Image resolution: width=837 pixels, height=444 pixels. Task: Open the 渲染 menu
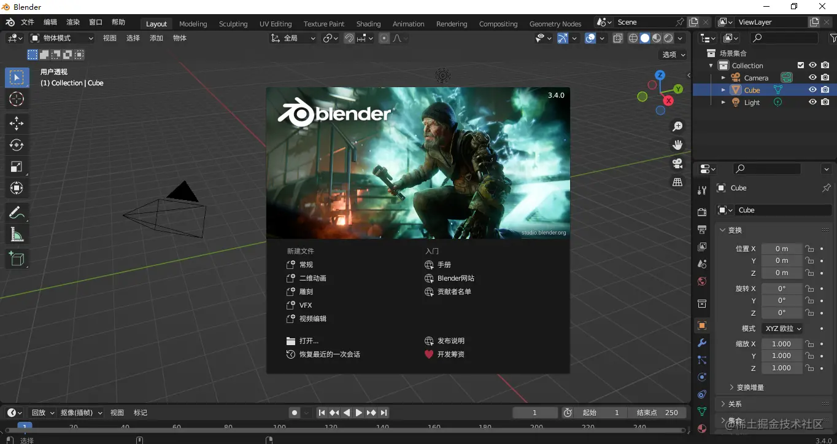pyautogui.click(x=73, y=22)
